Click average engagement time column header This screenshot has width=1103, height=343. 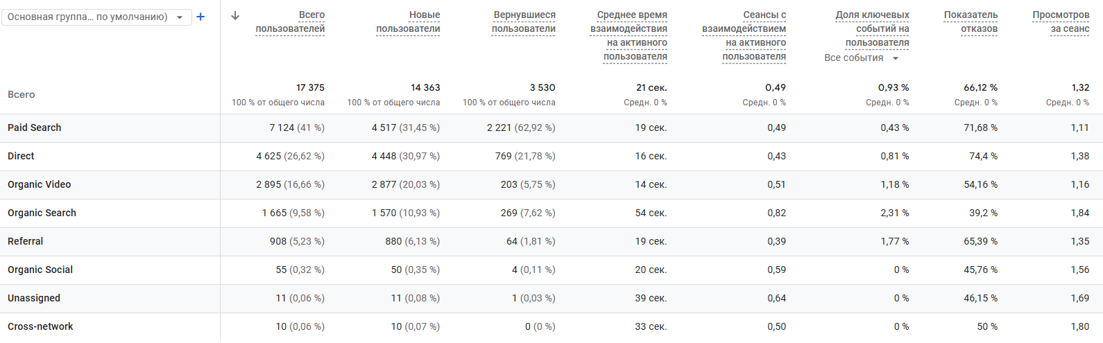[x=629, y=35]
